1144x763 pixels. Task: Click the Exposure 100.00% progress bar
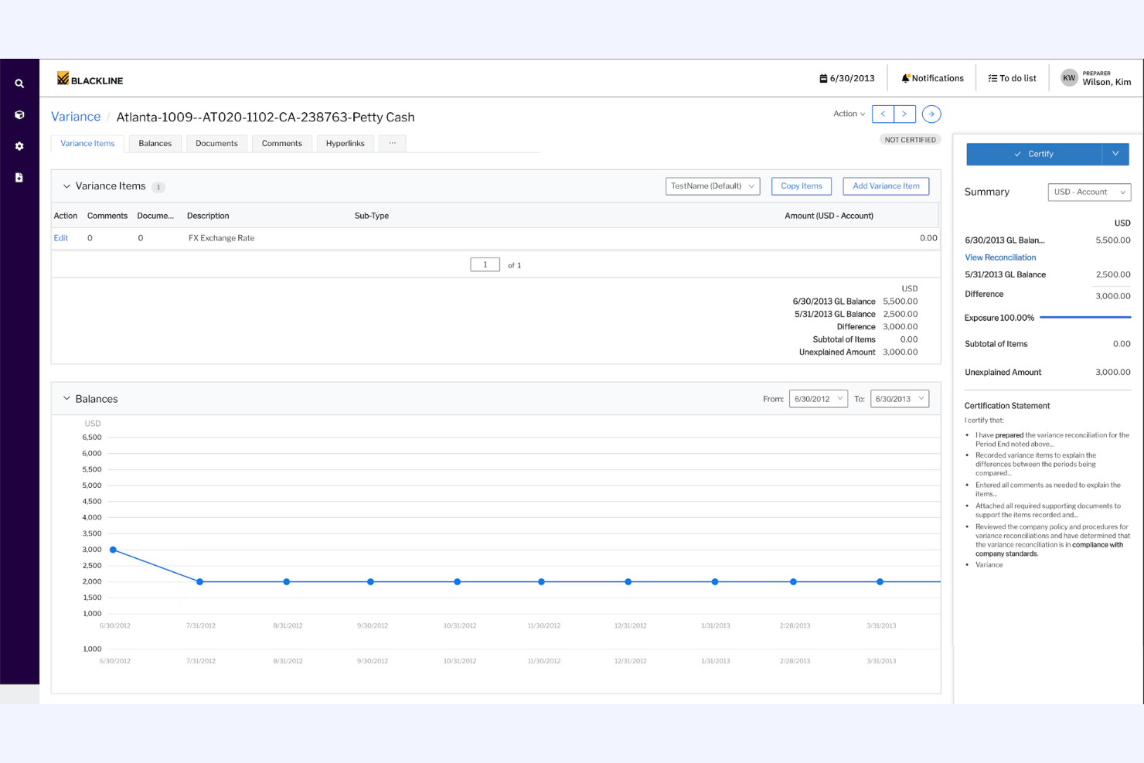[1085, 317]
